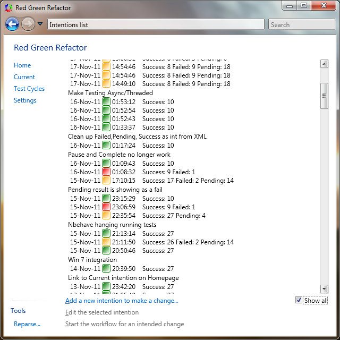Click the Reparse... tool link
The width and height of the screenshot is (340, 340).
coord(27,324)
